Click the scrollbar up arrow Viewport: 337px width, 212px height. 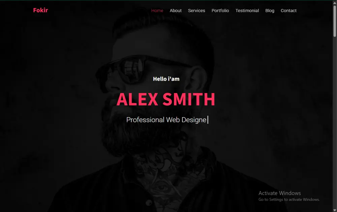pos(335,3)
